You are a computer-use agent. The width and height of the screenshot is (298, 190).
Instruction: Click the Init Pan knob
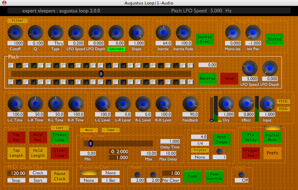[253, 33]
